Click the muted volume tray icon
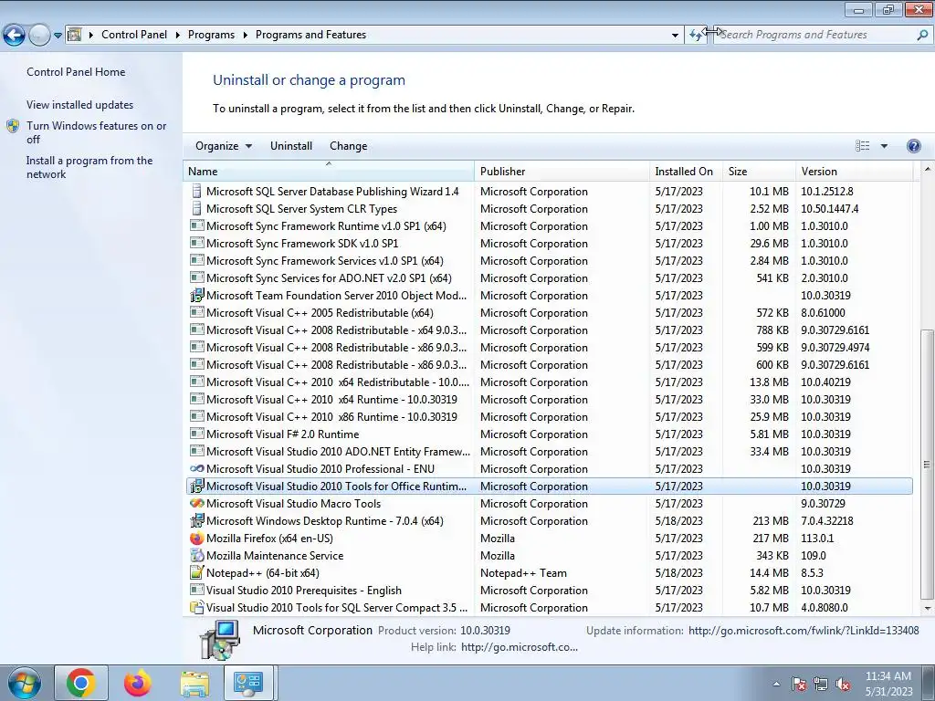The image size is (935, 701). (843, 684)
